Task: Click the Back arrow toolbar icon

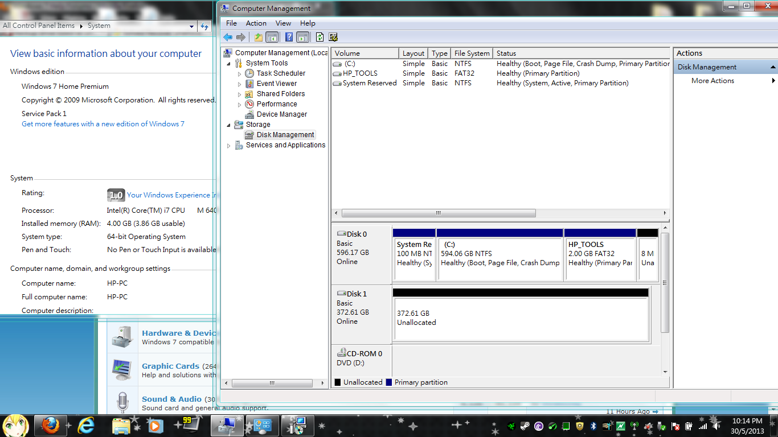Action: pos(228,37)
